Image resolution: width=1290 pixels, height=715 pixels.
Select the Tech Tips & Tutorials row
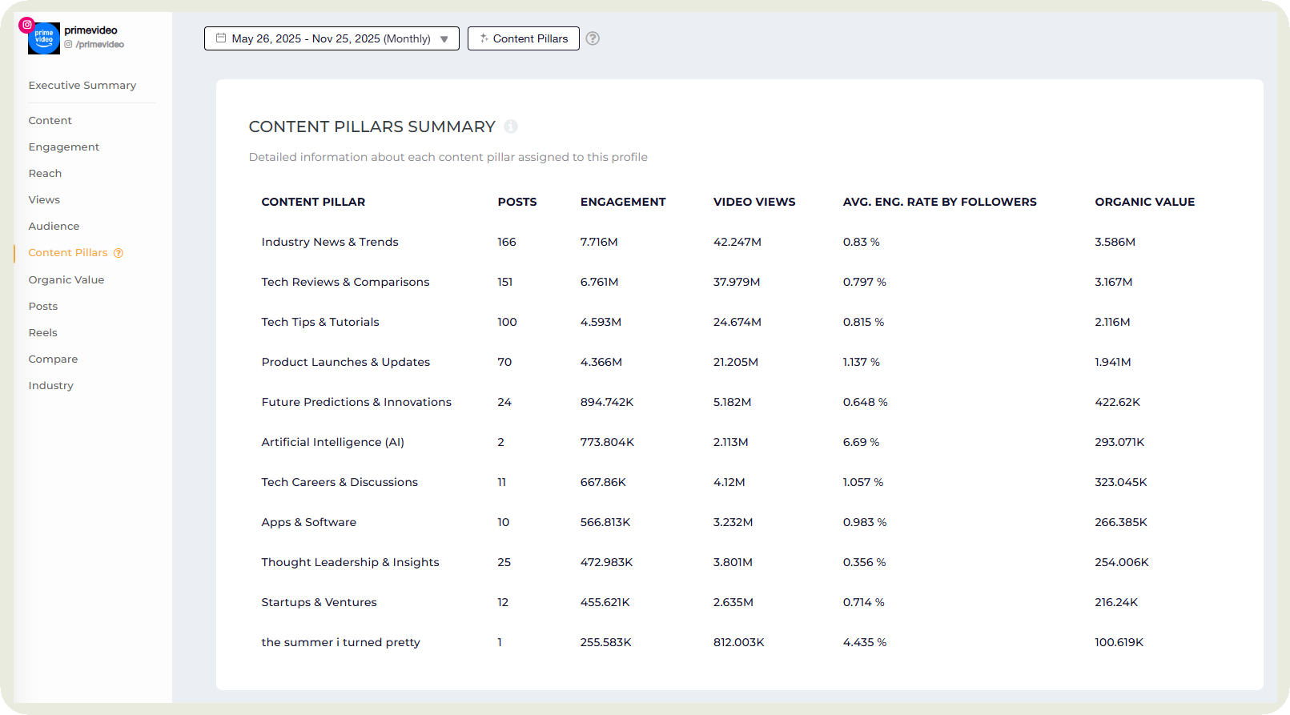pyautogui.click(x=740, y=322)
